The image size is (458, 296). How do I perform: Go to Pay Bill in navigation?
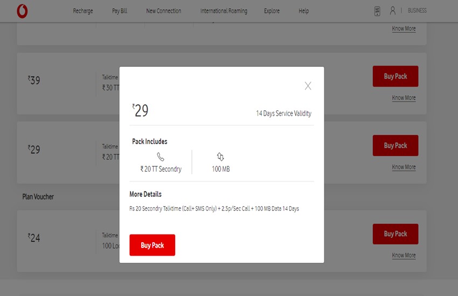120,11
